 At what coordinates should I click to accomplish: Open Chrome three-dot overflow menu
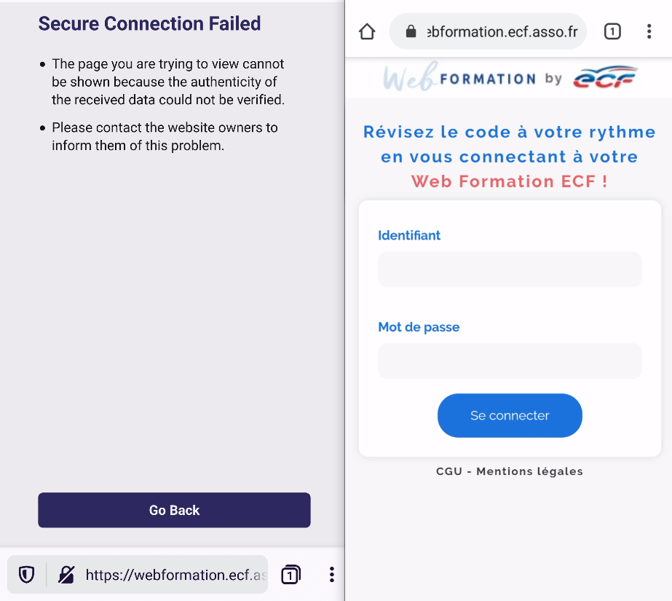649,31
